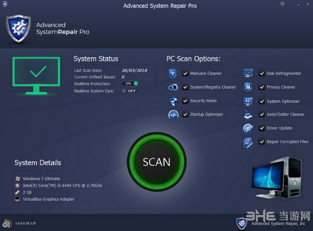This screenshot has width=313, height=231.
Task: Click the System/Registry Cleaner gears icon
Action: (x=173, y=87)
